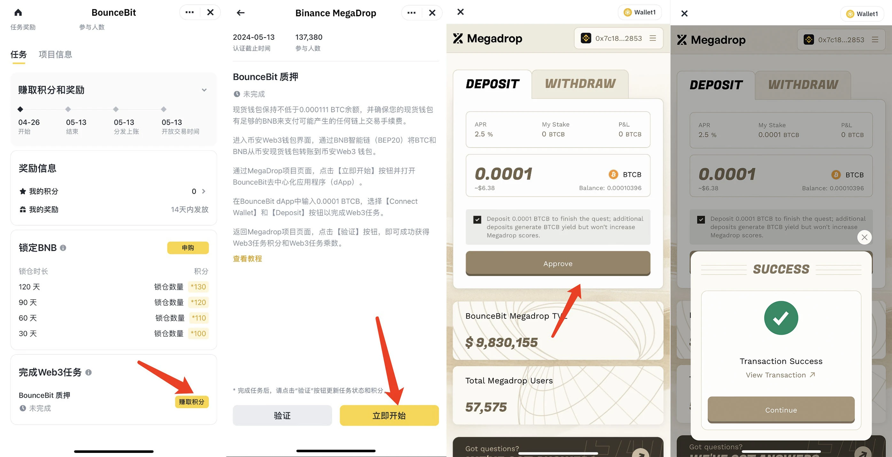Click 立即开始 button to start quest

pos(389,415)
